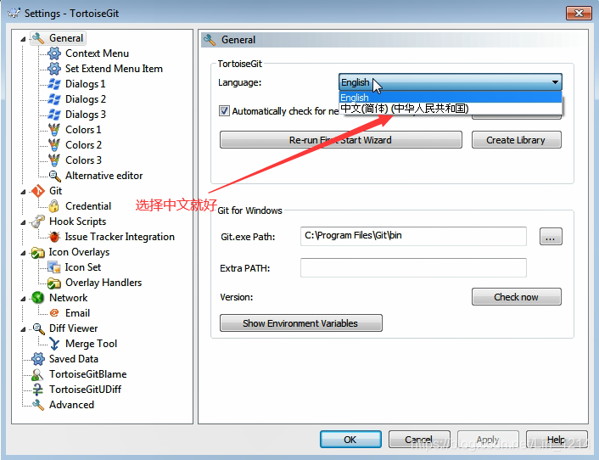Click the Check now button
Viewport: 599px width, 460px height.
(x=517, y=297)
